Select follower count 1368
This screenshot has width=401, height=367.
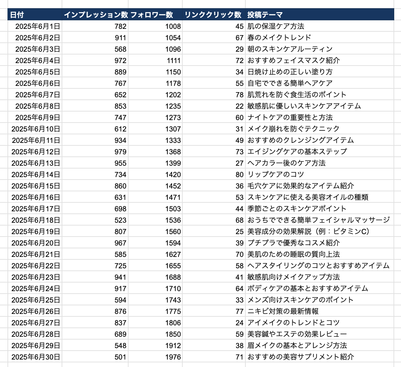click(155, 151)
